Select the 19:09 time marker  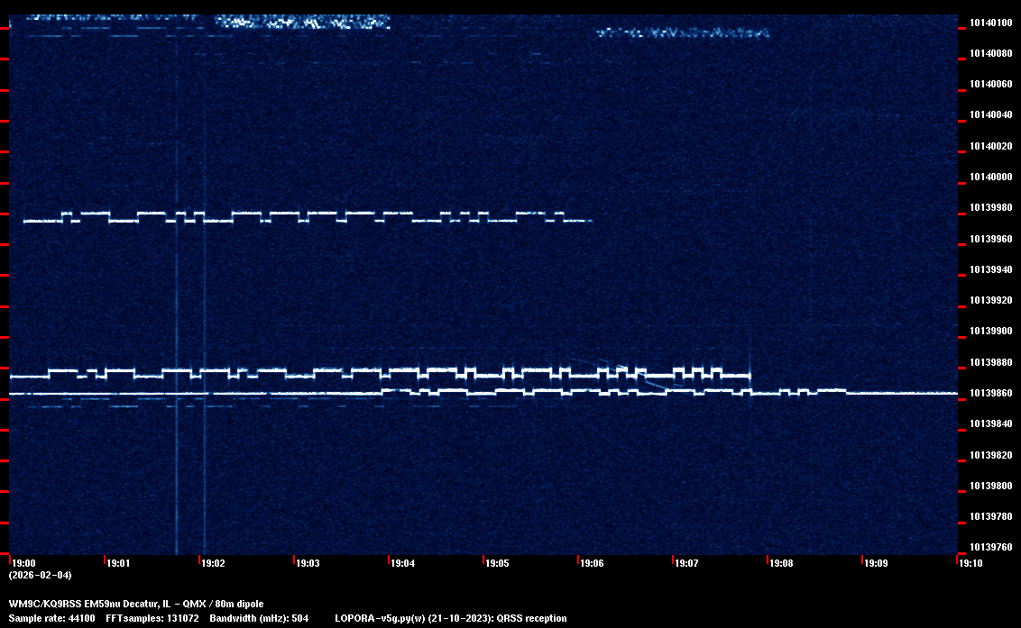tap(876, 563)
